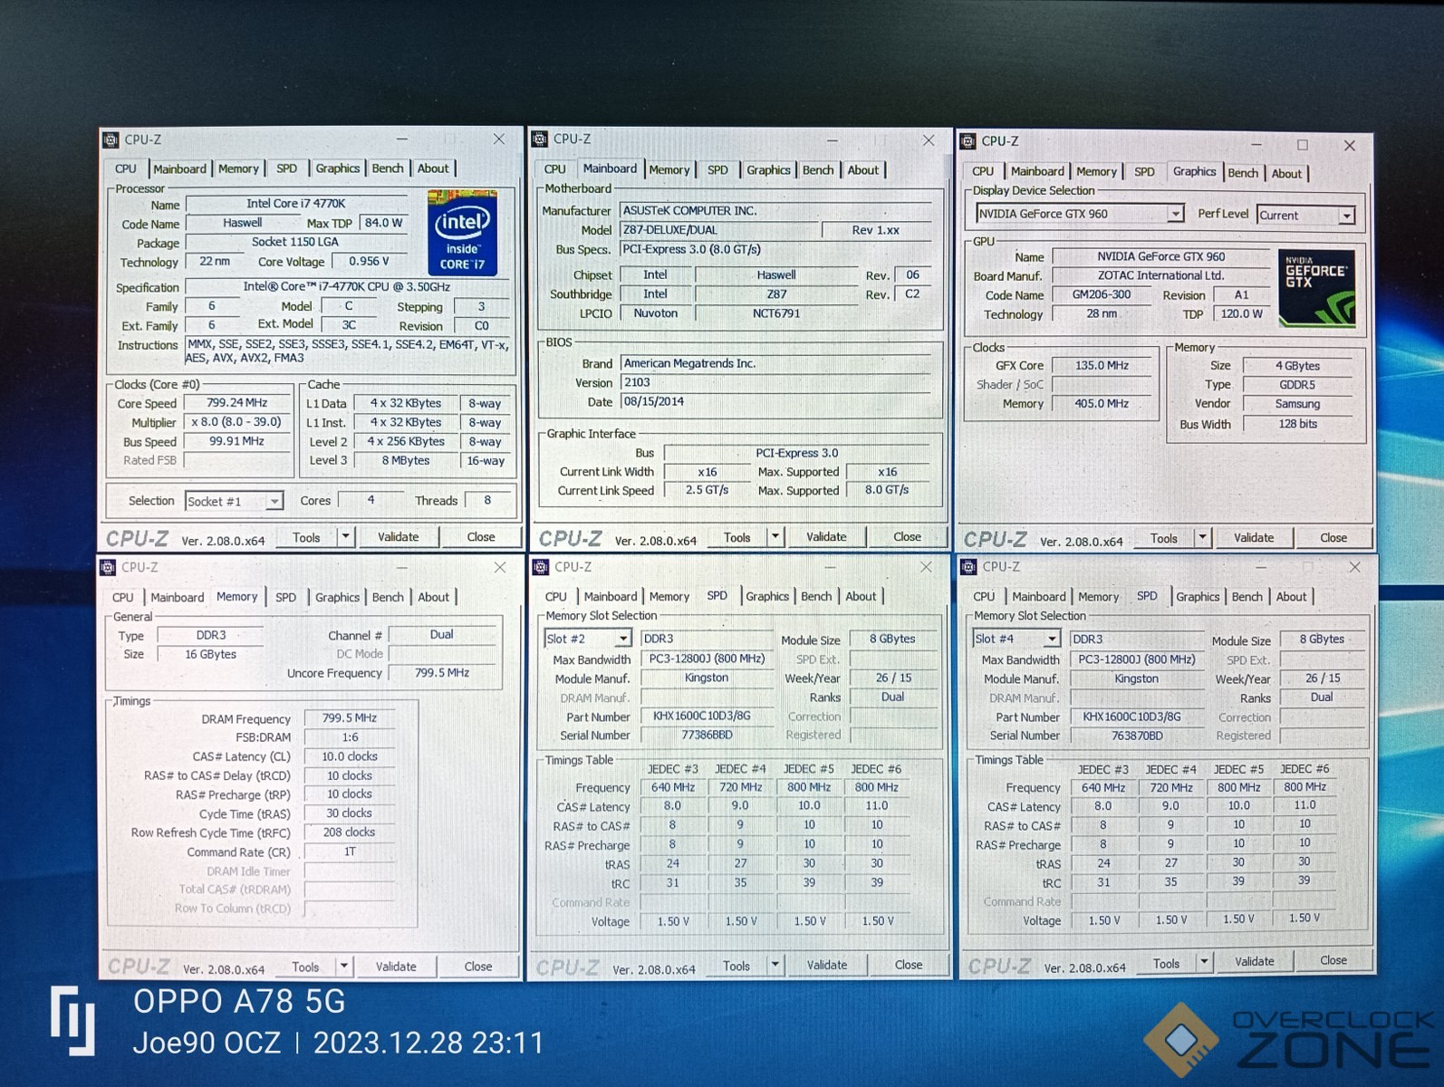Expand the Tools arrow in the Slot #2 SPD window

775,966
